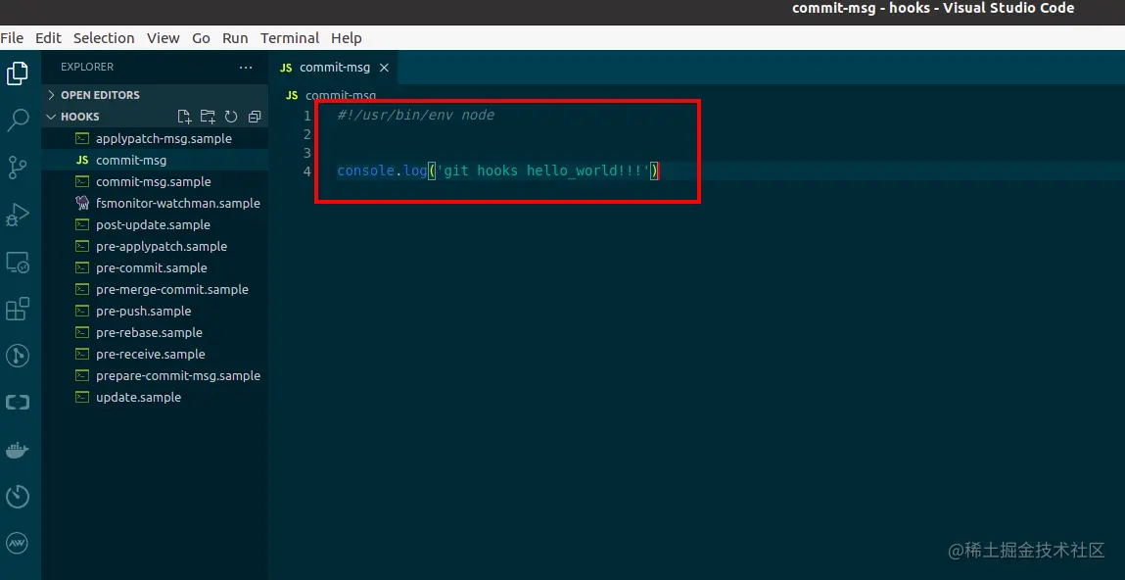Click applypatch-msg.sample terminal file icon
The width and height of the screenshot is (1125, 580).
click(x=82, y=138)
